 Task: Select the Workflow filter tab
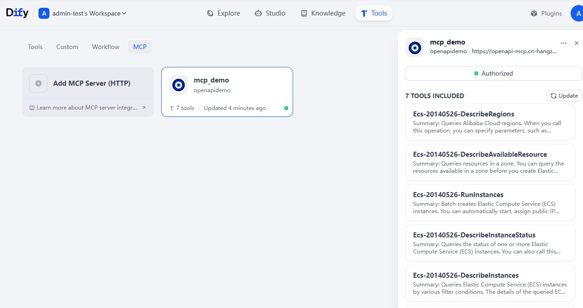tap(106, 47)
